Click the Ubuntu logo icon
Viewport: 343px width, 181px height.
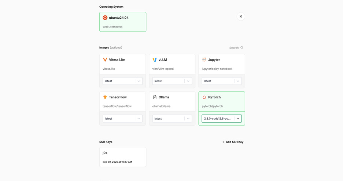[105, 18]
